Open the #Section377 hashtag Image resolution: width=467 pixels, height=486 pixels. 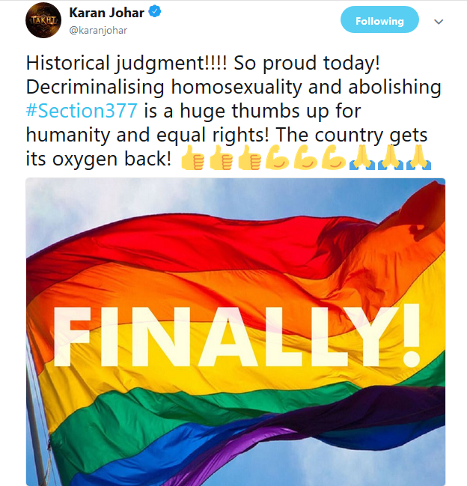[82, 111]
